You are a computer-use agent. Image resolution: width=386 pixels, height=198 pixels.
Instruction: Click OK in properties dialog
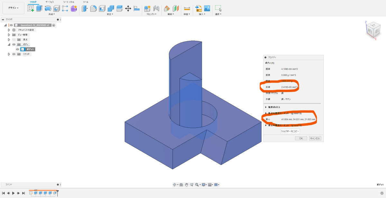click(x=301, y=138)
